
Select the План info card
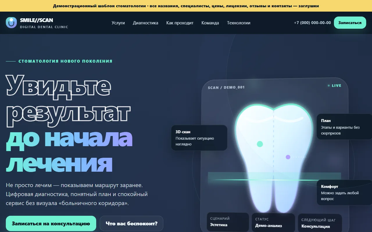(344, 127)
